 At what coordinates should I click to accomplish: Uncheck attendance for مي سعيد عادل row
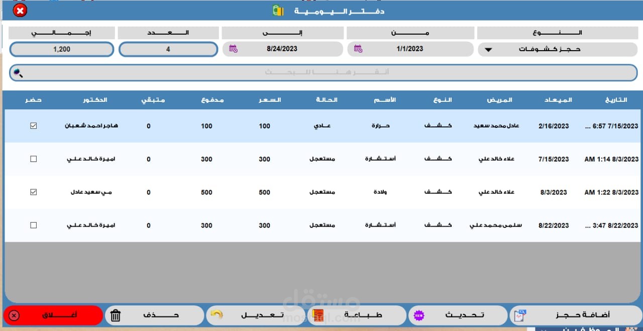34,192
